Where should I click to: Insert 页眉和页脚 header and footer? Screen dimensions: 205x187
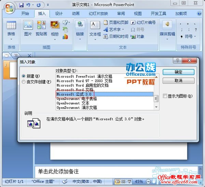tap(116, 23)
